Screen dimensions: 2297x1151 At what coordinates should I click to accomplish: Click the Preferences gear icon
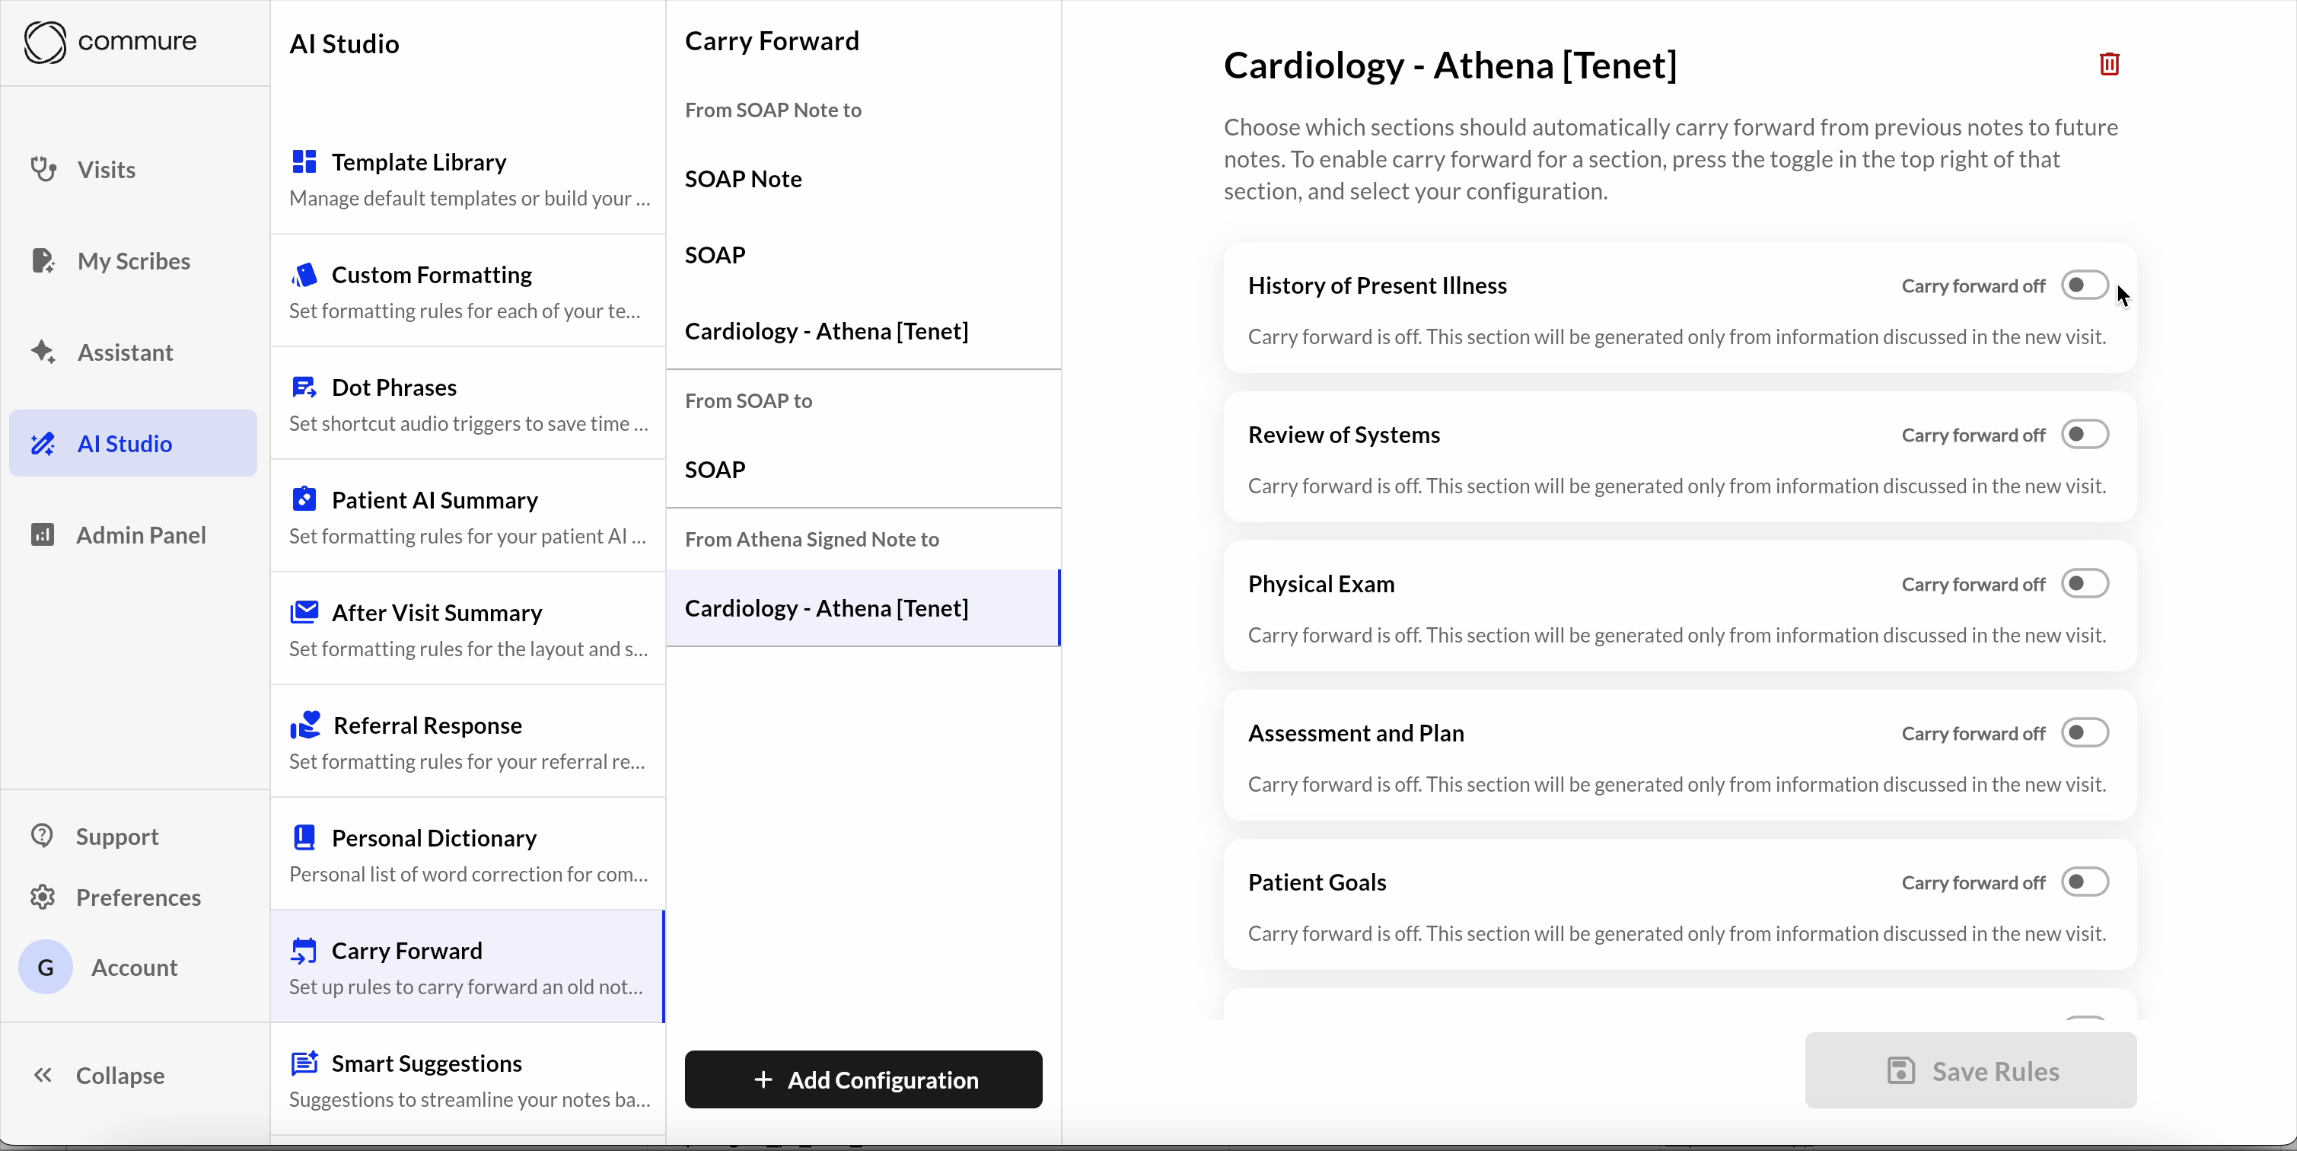coord(42,896)
